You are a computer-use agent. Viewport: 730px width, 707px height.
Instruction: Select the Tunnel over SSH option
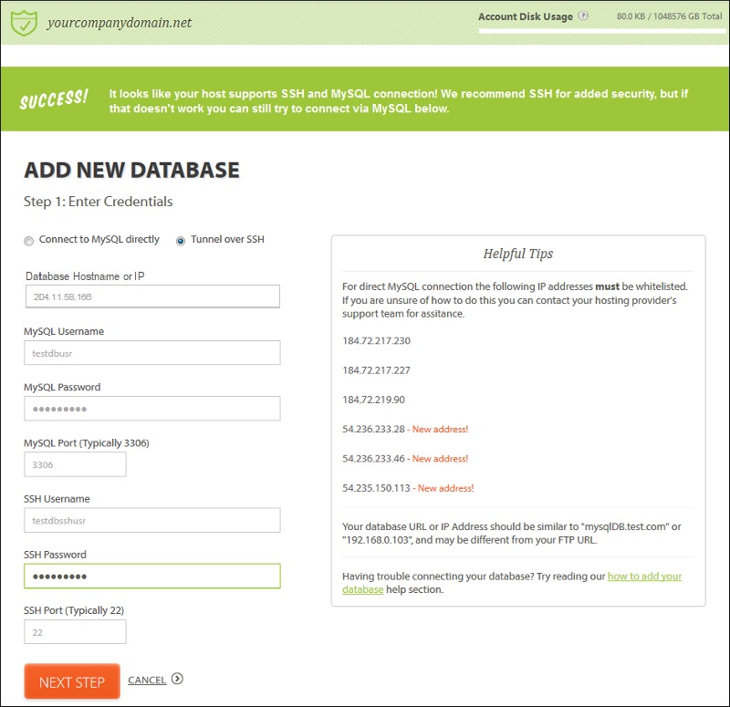point(181,241)
